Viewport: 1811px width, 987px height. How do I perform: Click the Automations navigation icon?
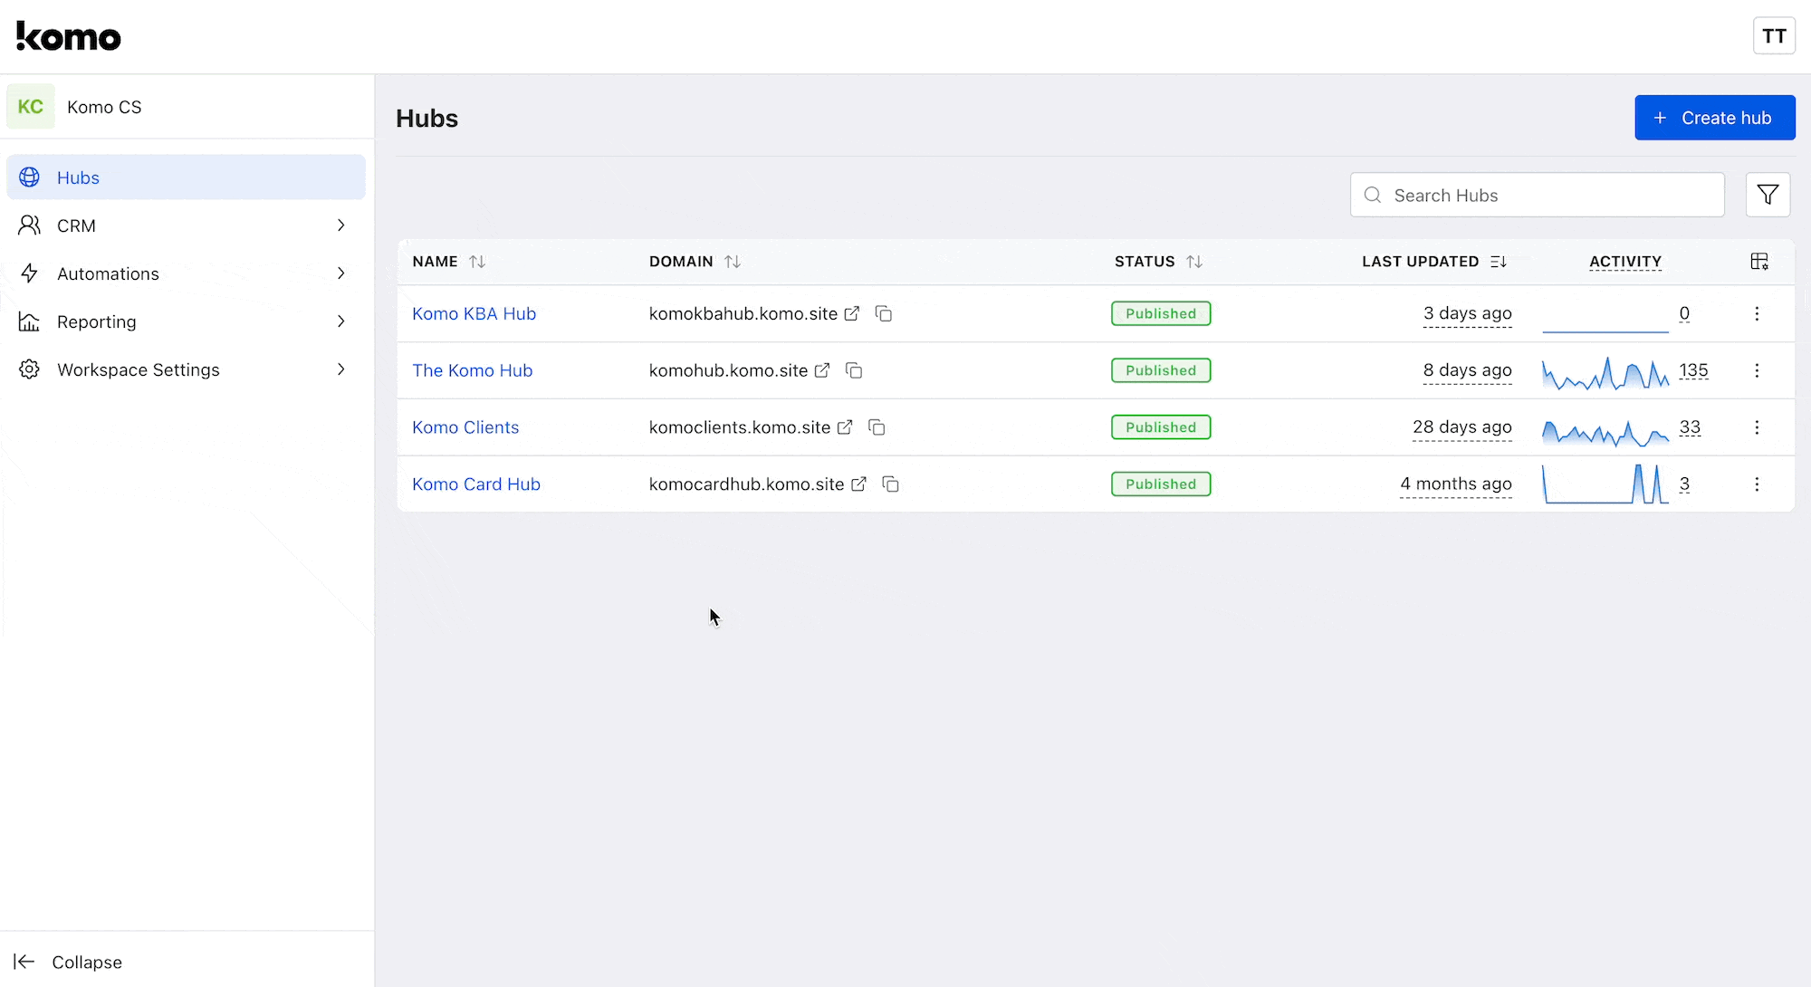(31, 273)
